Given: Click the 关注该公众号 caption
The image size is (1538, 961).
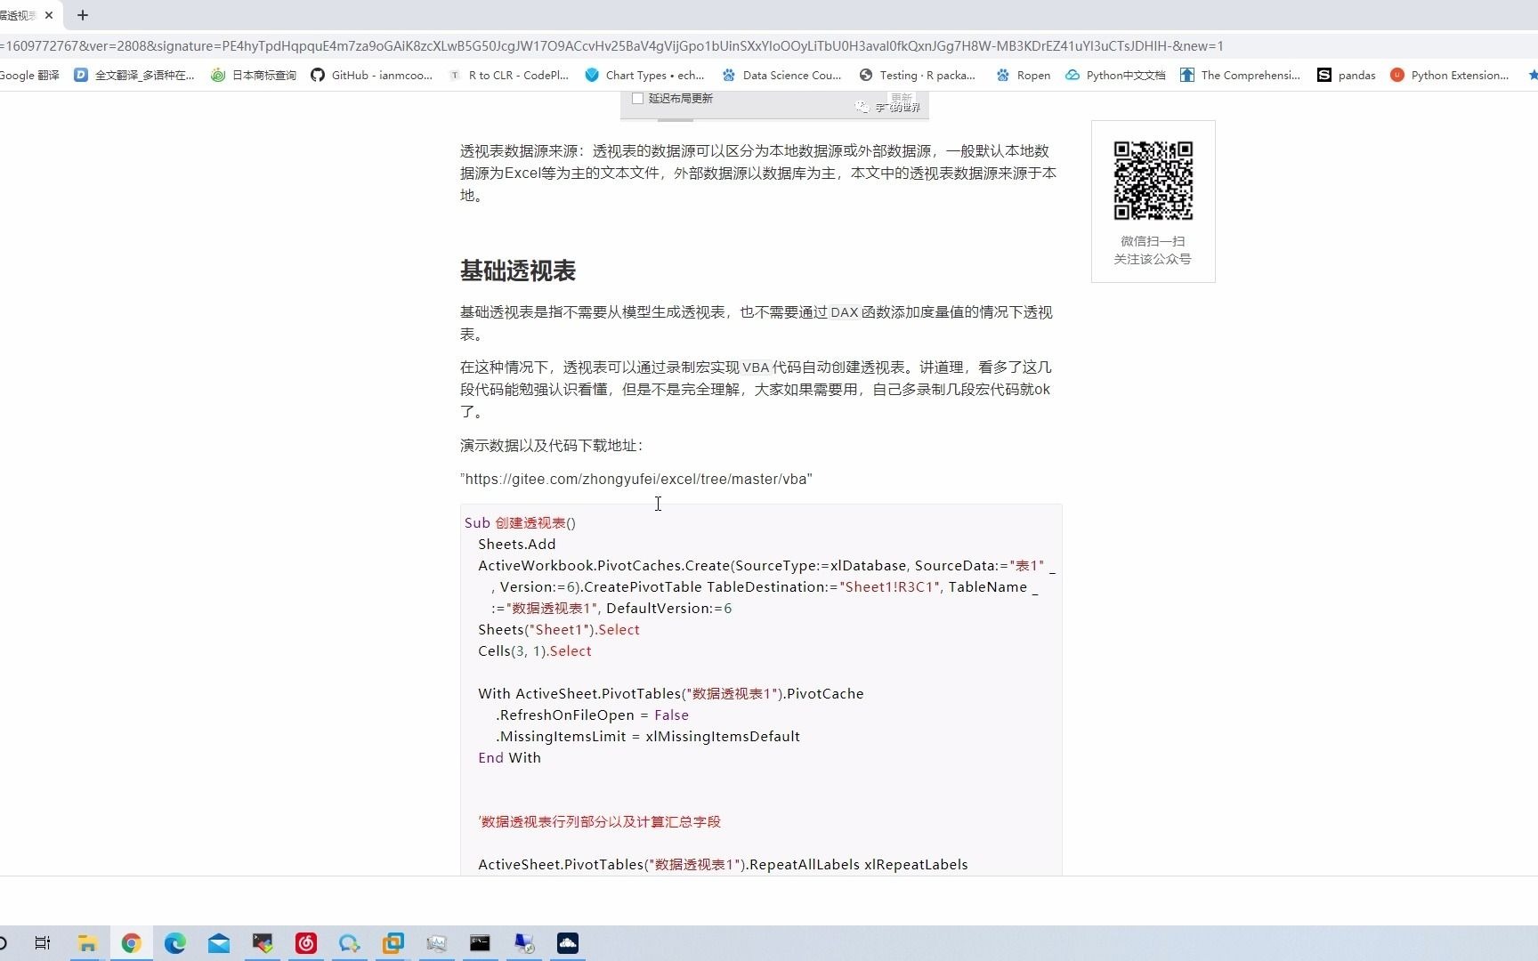Looking at the screenshot, I should (x=1153, y=259).
